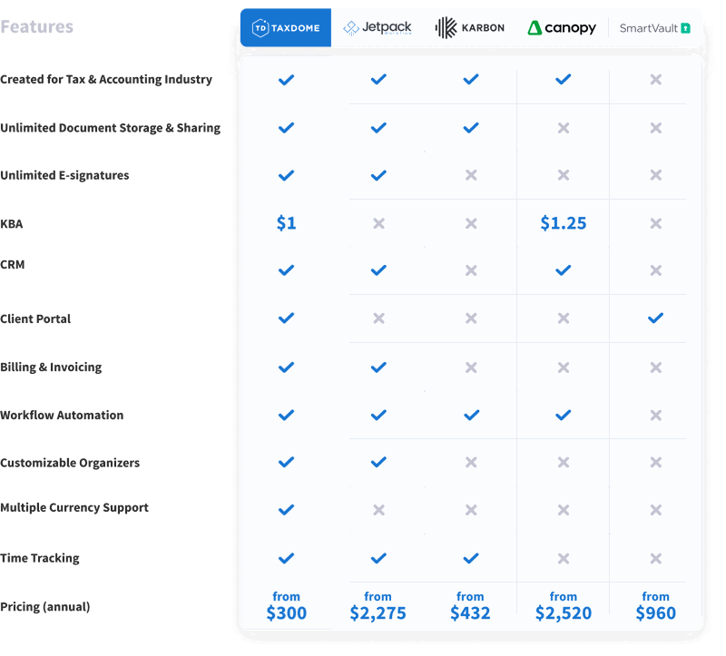Click SmartVault cross for Unlimited E-signatures
Screen dimensions: 726x656
(x=655, y=175)
